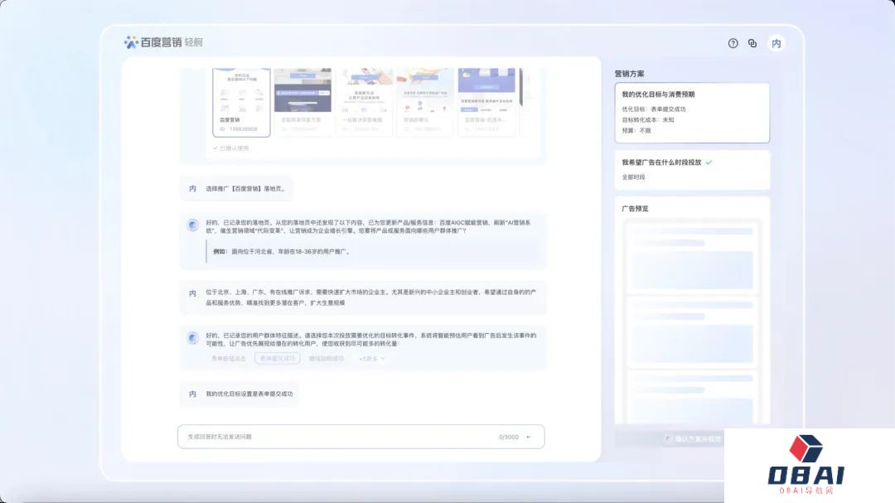Click the 优化目标: 表单提交成功 line
The height and width of the screenshot is (503, 895).
pos(654,109)
